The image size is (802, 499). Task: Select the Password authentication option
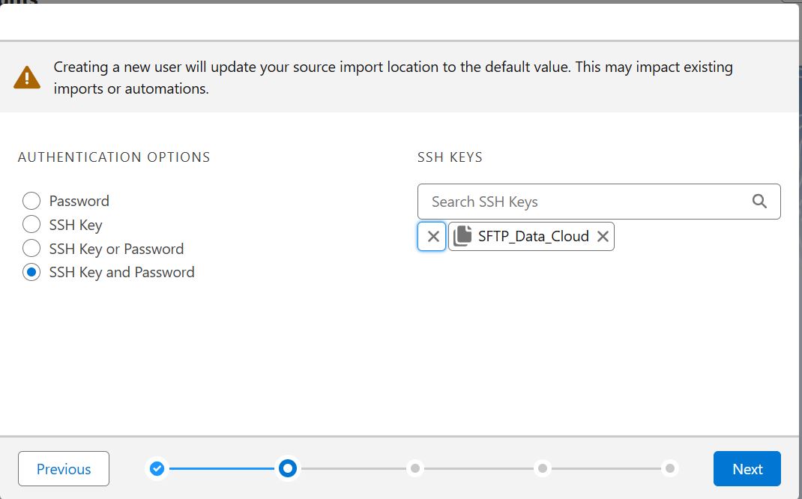(31, 201)
